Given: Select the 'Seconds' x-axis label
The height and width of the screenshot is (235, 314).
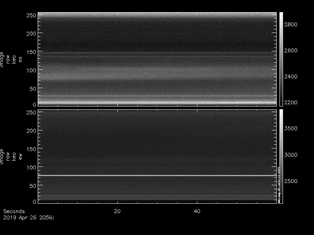Looking at the screenshot, I should click(x=14, y=211).
